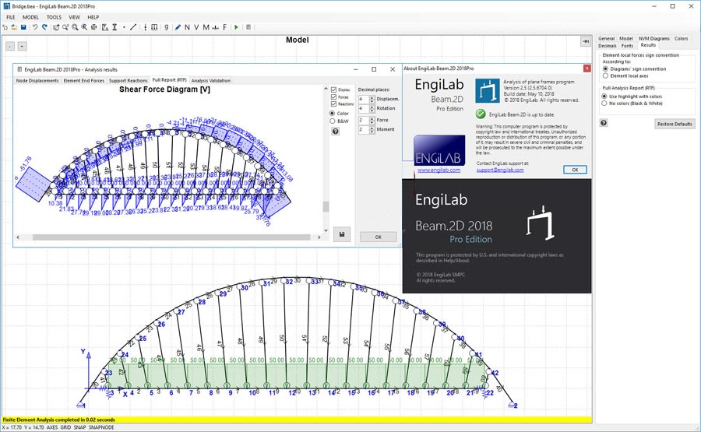Switch to the Node Displacements tab
701x432 pixels.
pos(37,81)
